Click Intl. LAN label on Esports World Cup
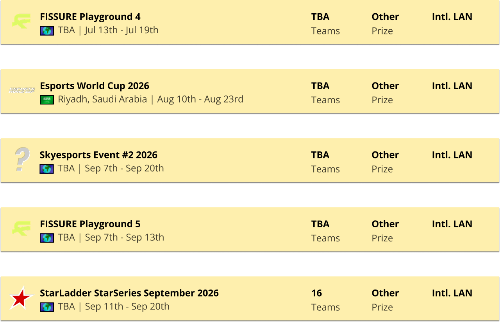The image size is (500, 322). (x=452, y=86)
